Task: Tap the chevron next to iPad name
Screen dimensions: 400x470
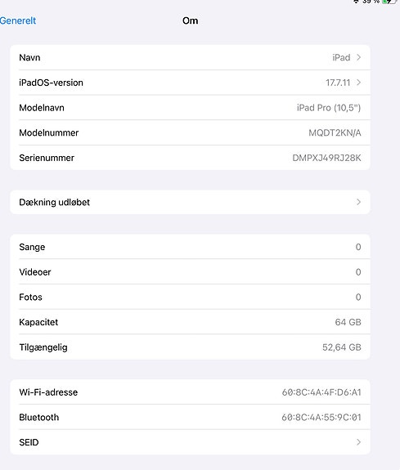Action: (x=358, y=57)
